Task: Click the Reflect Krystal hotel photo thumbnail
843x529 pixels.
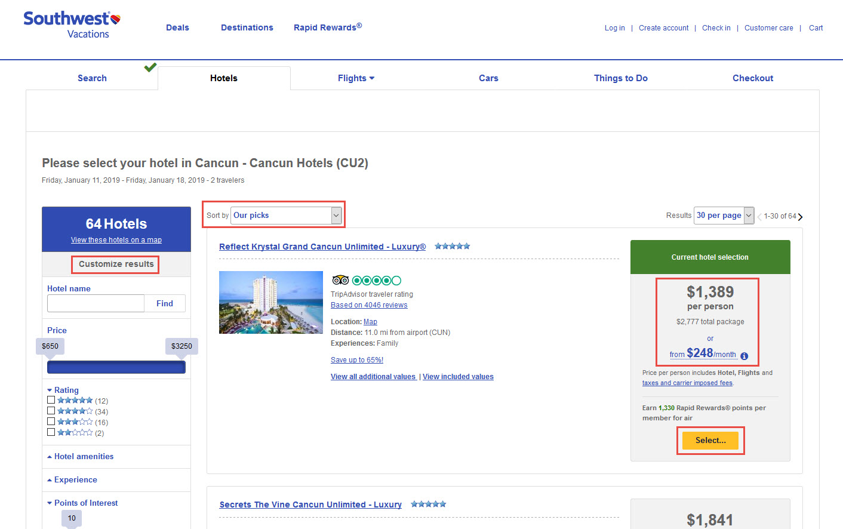Action: [271, 302]
